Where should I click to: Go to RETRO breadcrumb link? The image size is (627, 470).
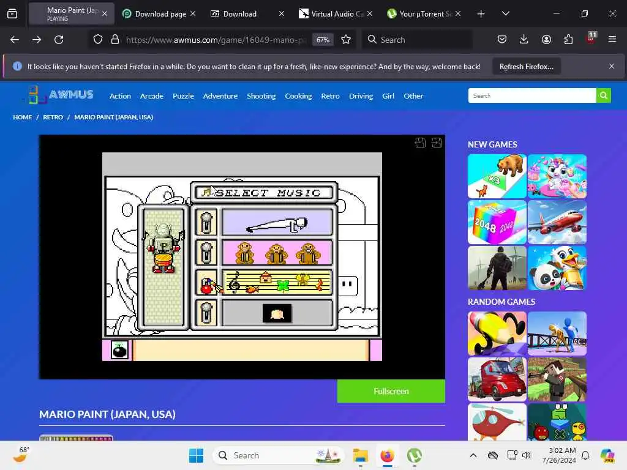click(53, 117)
